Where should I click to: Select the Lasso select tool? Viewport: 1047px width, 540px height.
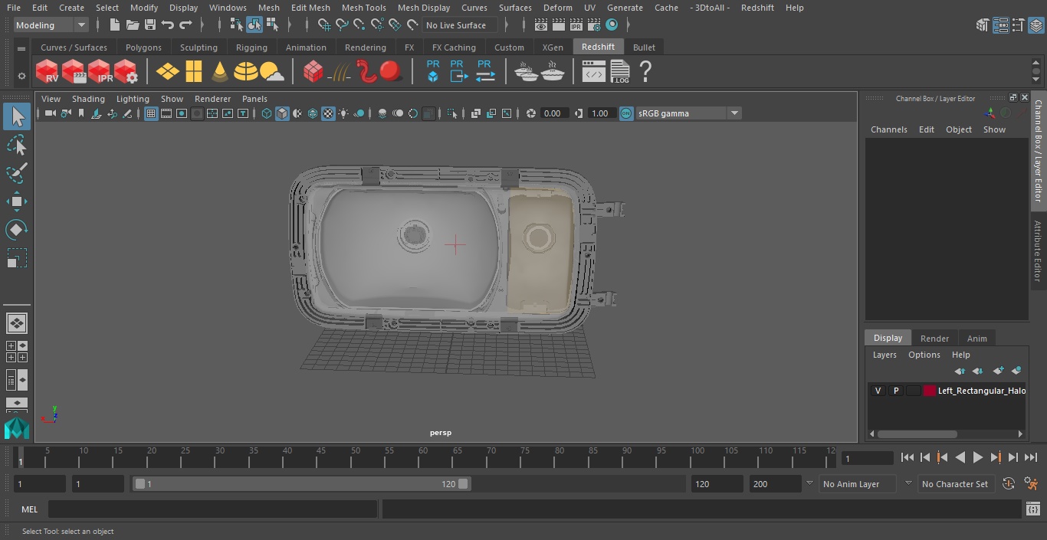[x=17, y=146]
